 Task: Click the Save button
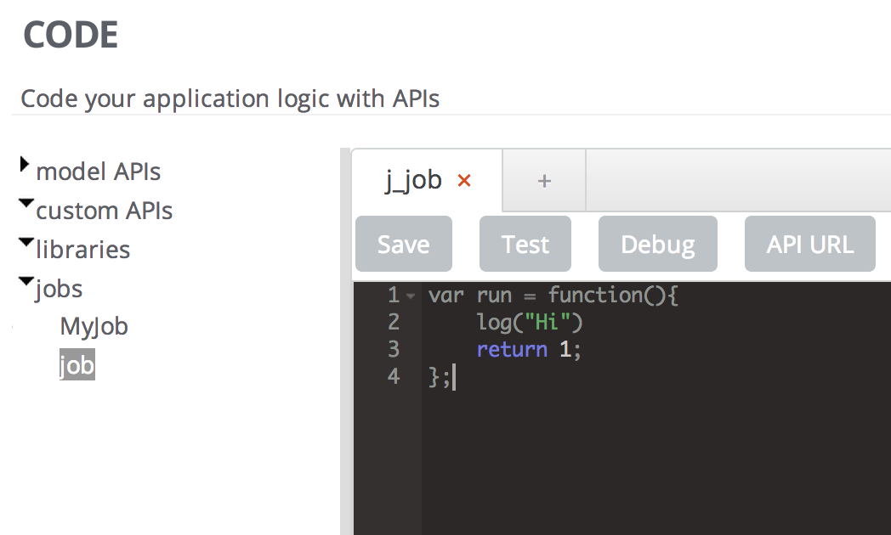tap(404, 244)
